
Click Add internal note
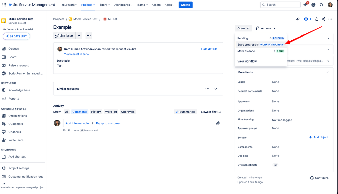pos(77,123)
